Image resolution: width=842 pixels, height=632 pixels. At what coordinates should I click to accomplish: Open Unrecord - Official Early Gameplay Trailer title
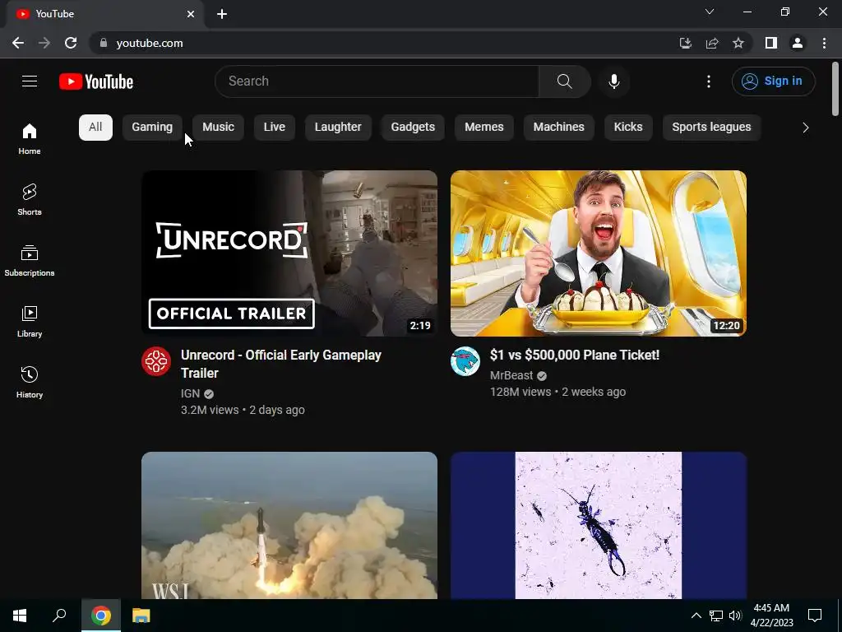click(281, 364)
